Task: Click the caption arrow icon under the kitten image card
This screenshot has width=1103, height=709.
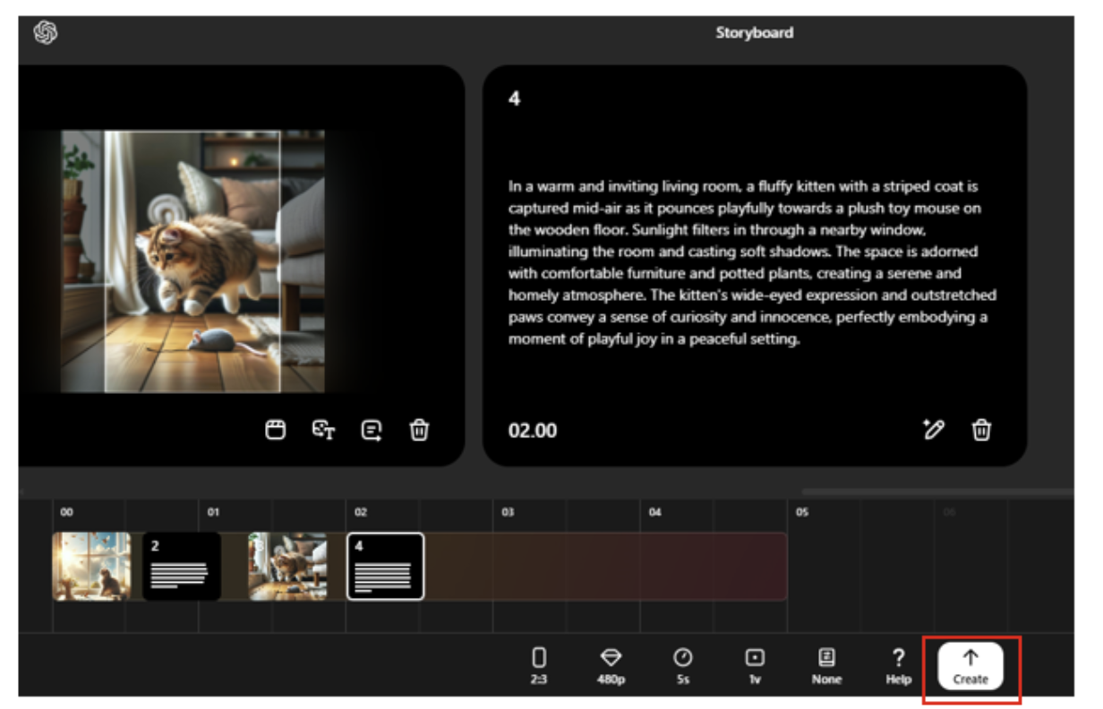Action: [372, 431]
